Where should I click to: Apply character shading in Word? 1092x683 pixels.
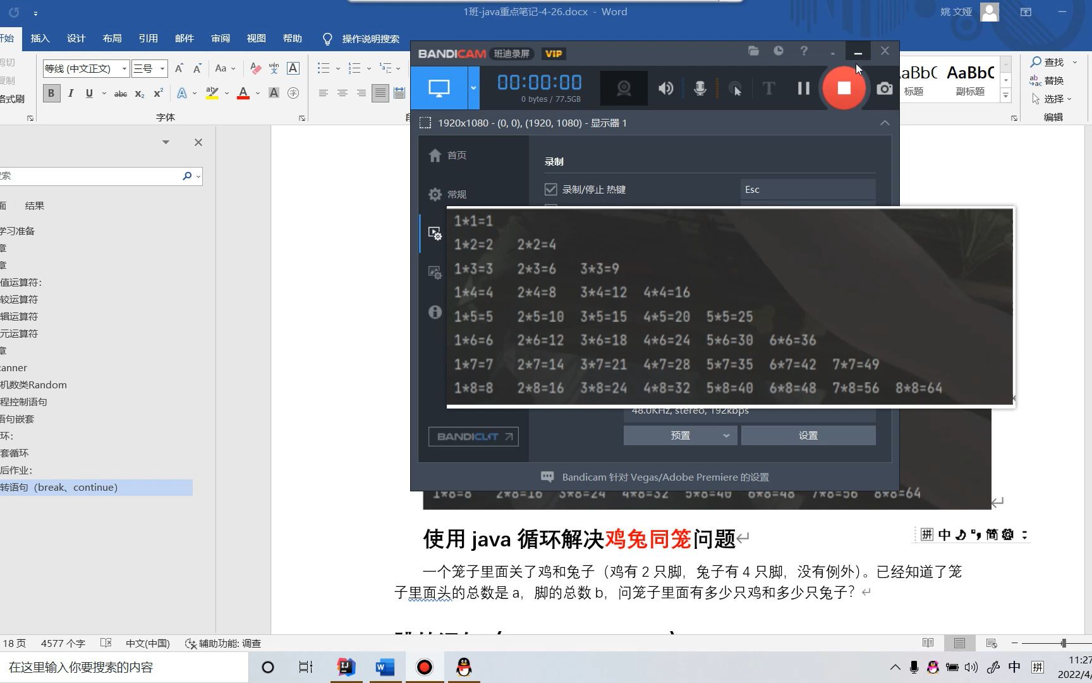click(x=274, y=94)
